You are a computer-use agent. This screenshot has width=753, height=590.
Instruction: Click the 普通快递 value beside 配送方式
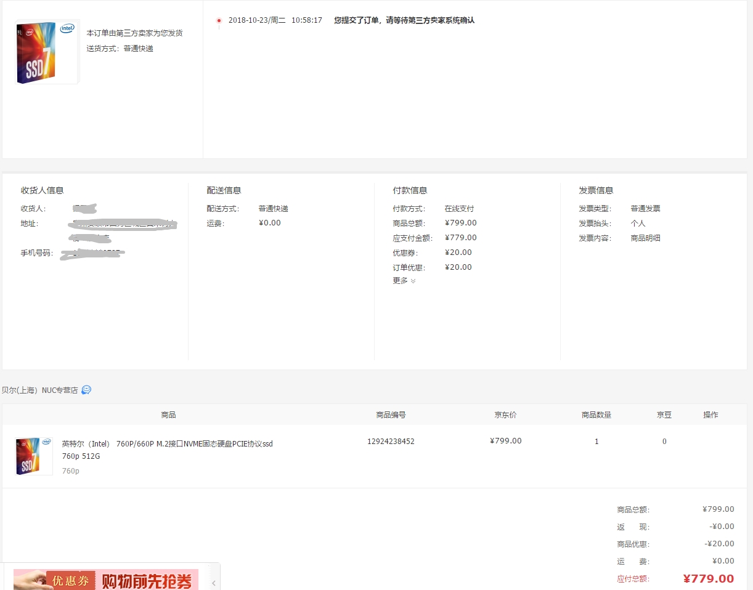[274, 209]
